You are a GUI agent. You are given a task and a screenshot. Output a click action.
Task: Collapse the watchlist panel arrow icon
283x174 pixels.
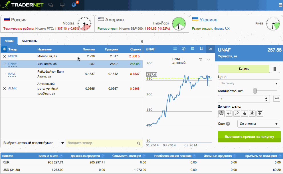142,41
